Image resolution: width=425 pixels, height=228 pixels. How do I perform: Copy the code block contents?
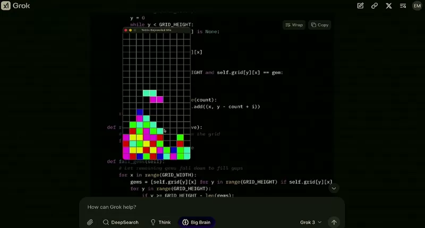tap(320, 25)
